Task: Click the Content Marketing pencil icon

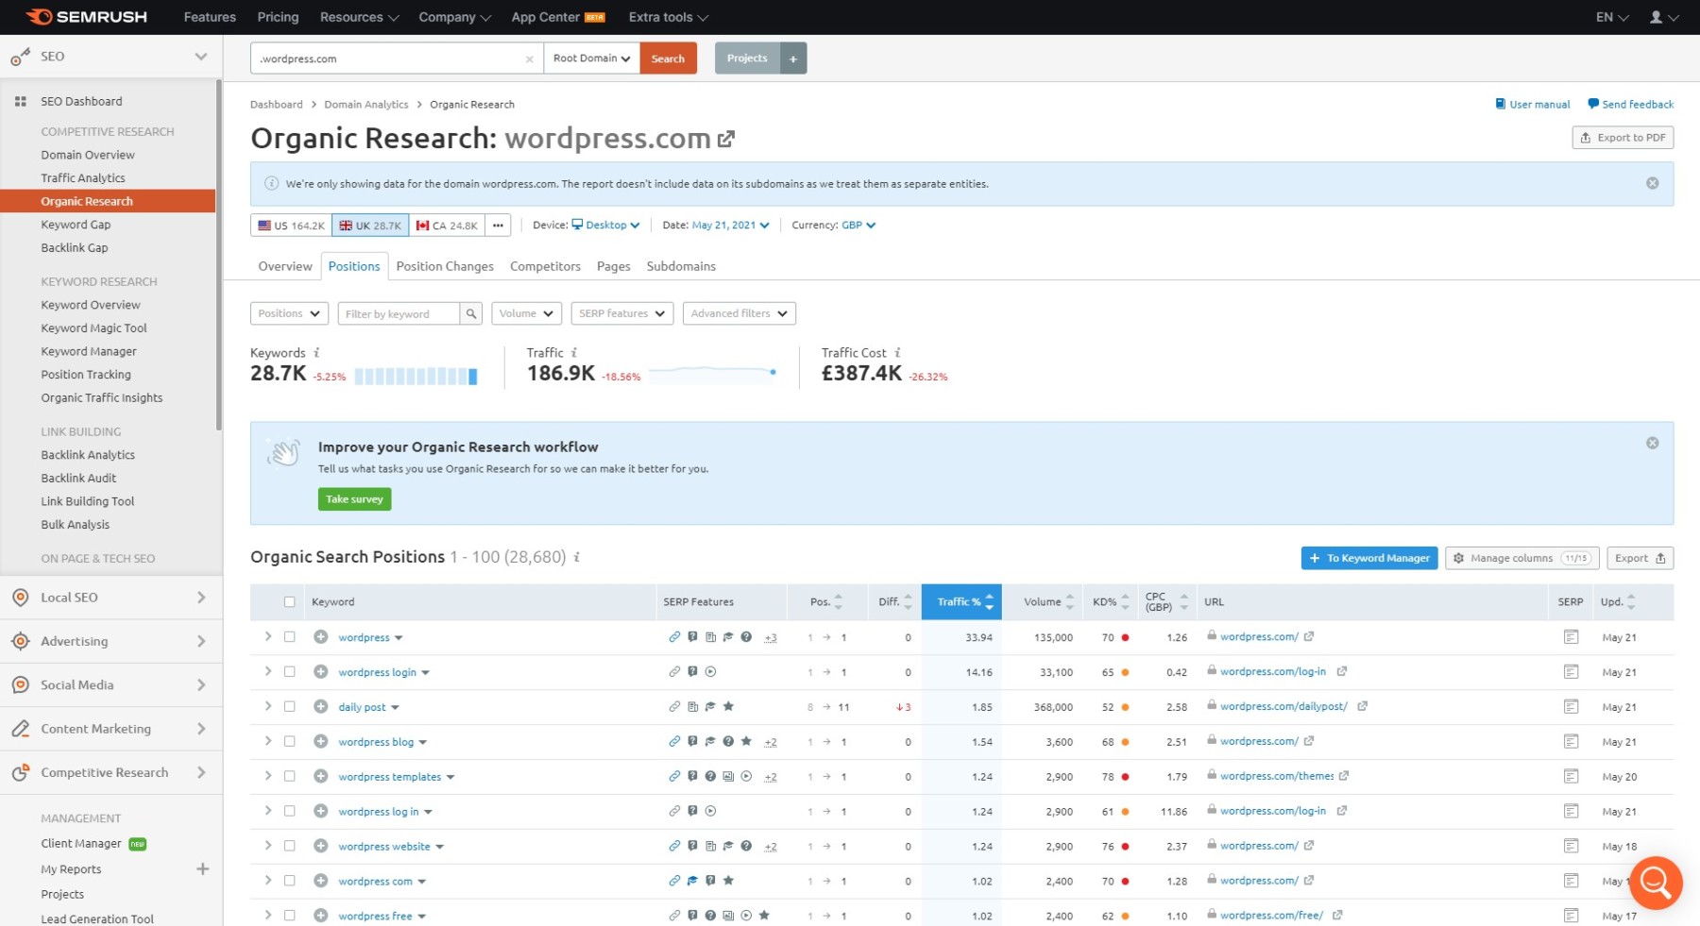Action: click(20, 729)
